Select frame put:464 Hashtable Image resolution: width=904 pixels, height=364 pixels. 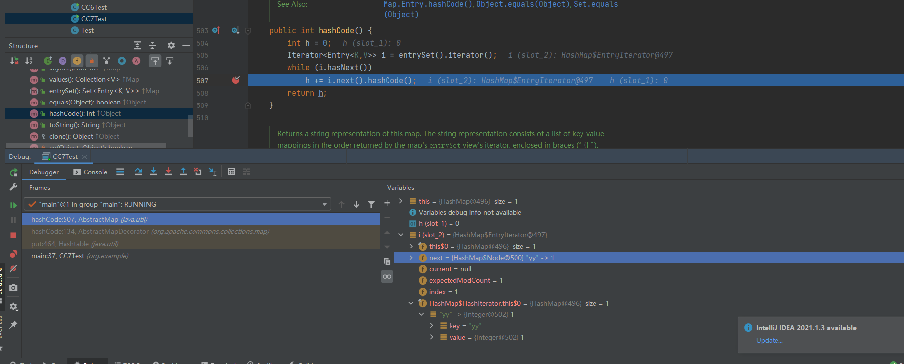(200, 244)
